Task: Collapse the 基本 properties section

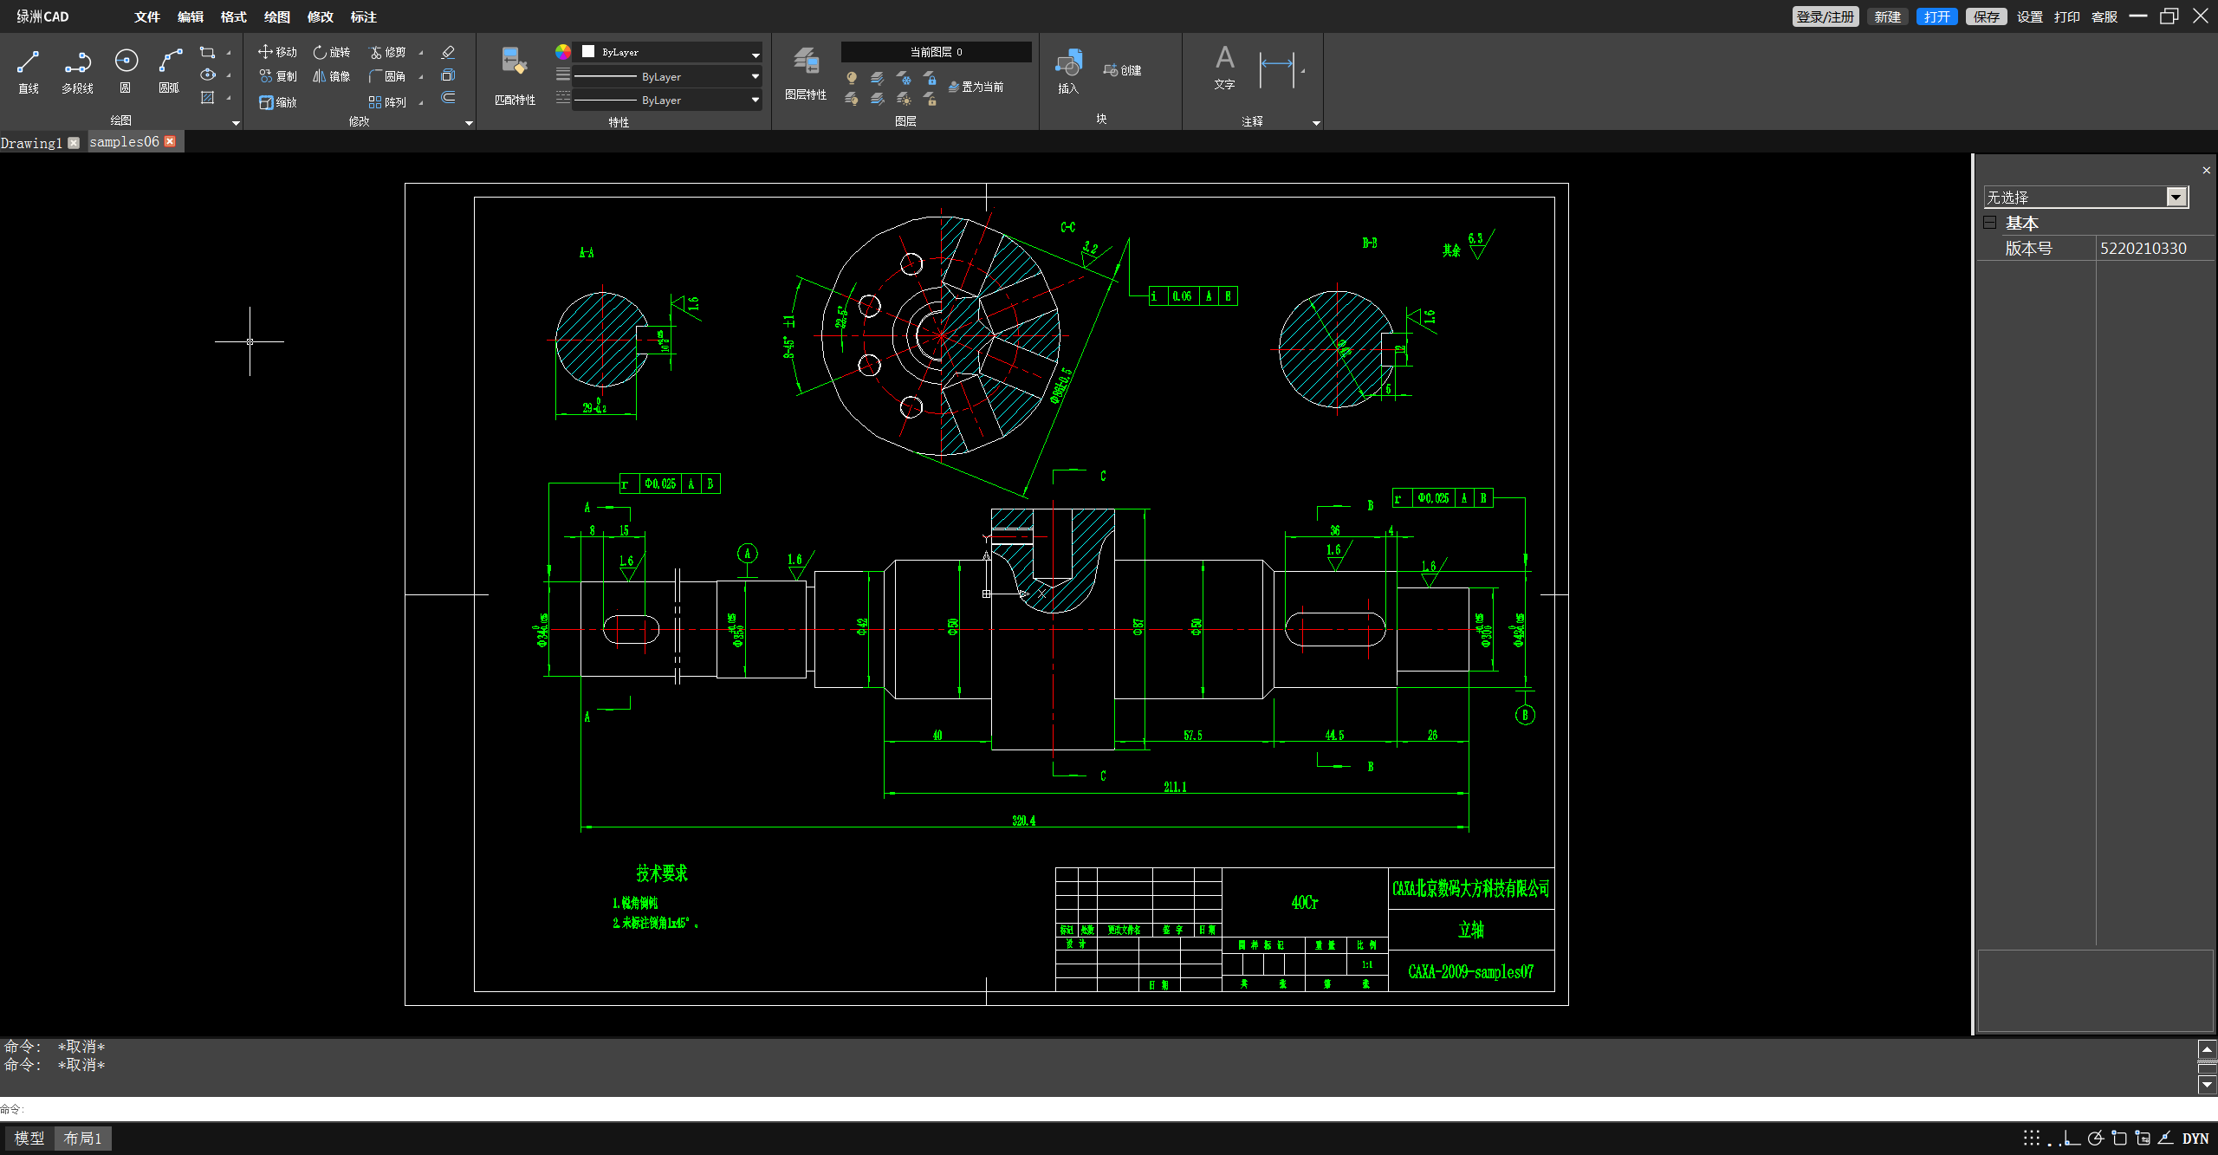Action: (1990, 223)
